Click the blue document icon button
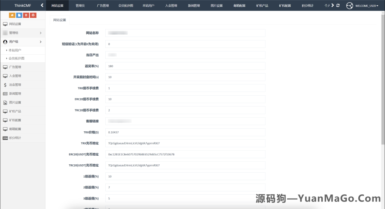 coord(19,15)
